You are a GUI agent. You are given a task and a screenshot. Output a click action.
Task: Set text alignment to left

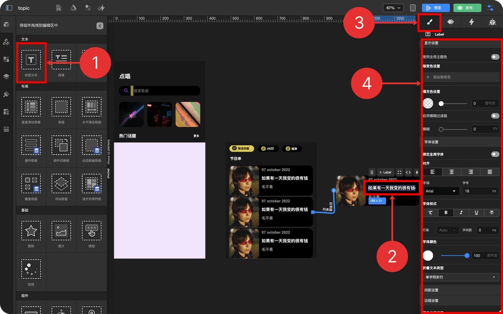point(433,172)
